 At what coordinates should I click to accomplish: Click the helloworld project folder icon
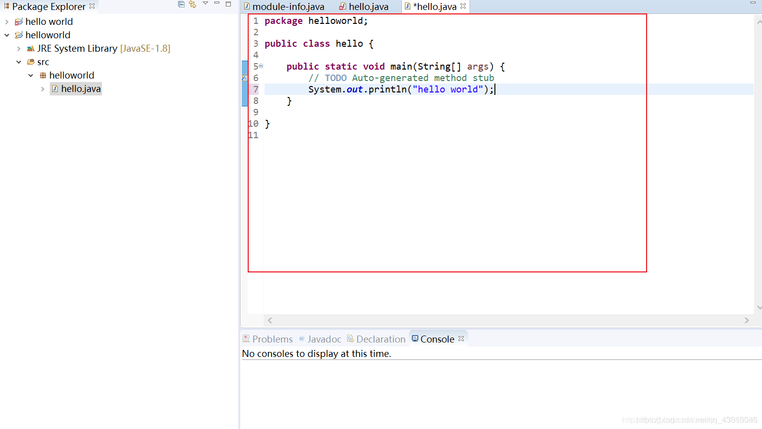click(x=19, y=35)
